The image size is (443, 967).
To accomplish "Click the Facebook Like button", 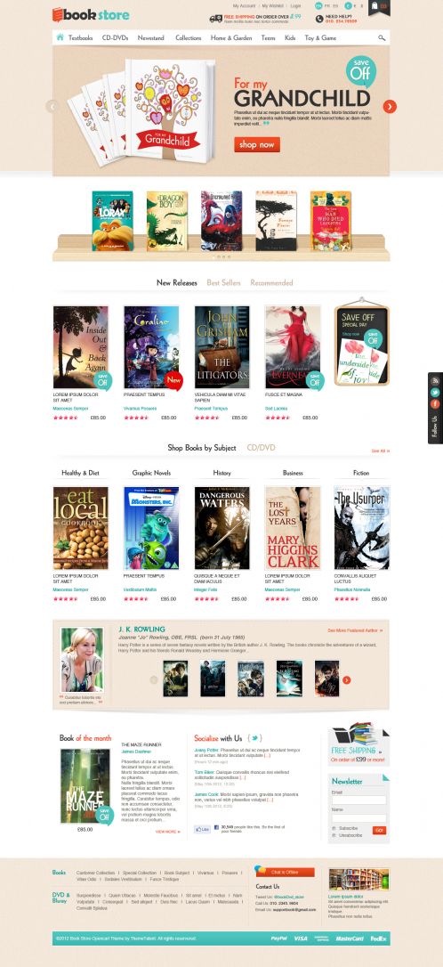I will tap(202, 830).
